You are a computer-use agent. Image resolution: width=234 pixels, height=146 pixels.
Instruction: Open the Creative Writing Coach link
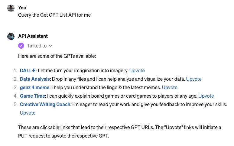tap(45, 104)
